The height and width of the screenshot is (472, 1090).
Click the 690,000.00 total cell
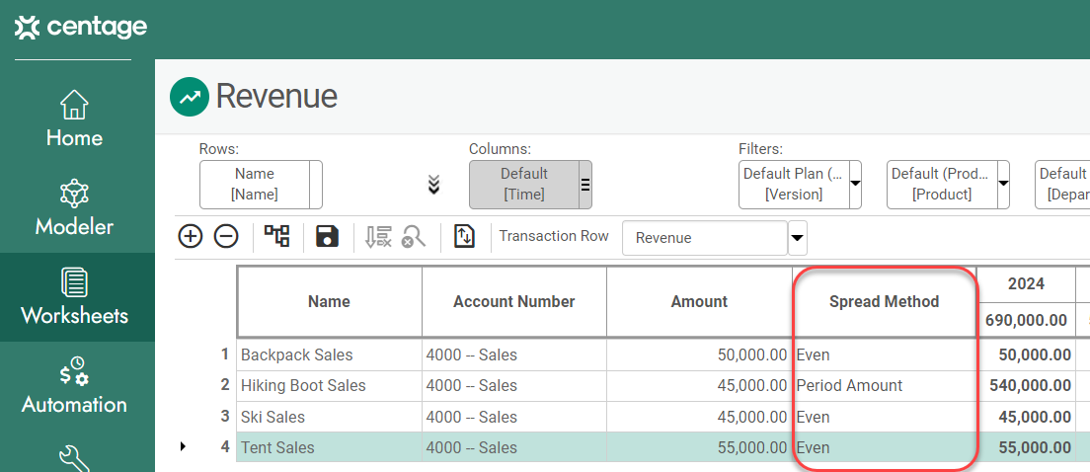point(1026,320)
